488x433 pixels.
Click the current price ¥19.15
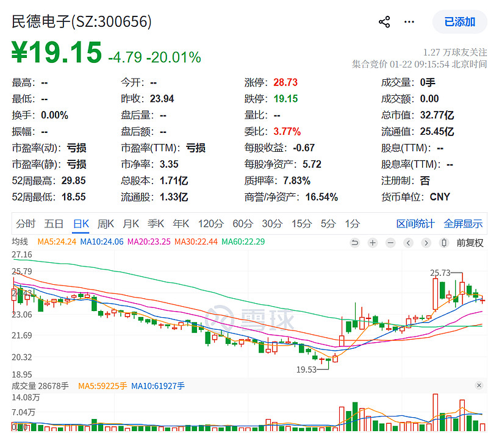[x=57, y=52]
